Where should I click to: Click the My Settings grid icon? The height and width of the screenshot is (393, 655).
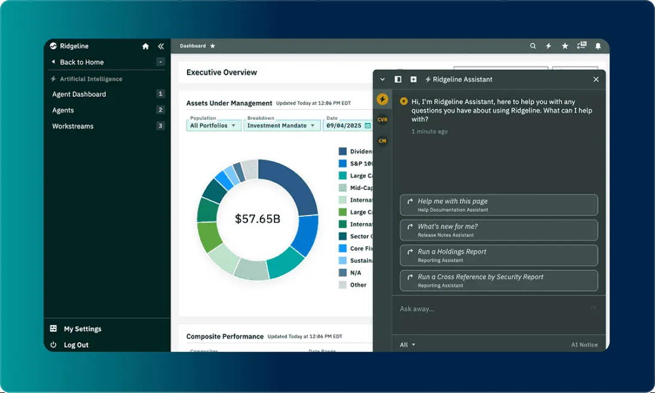coord(53,328)
